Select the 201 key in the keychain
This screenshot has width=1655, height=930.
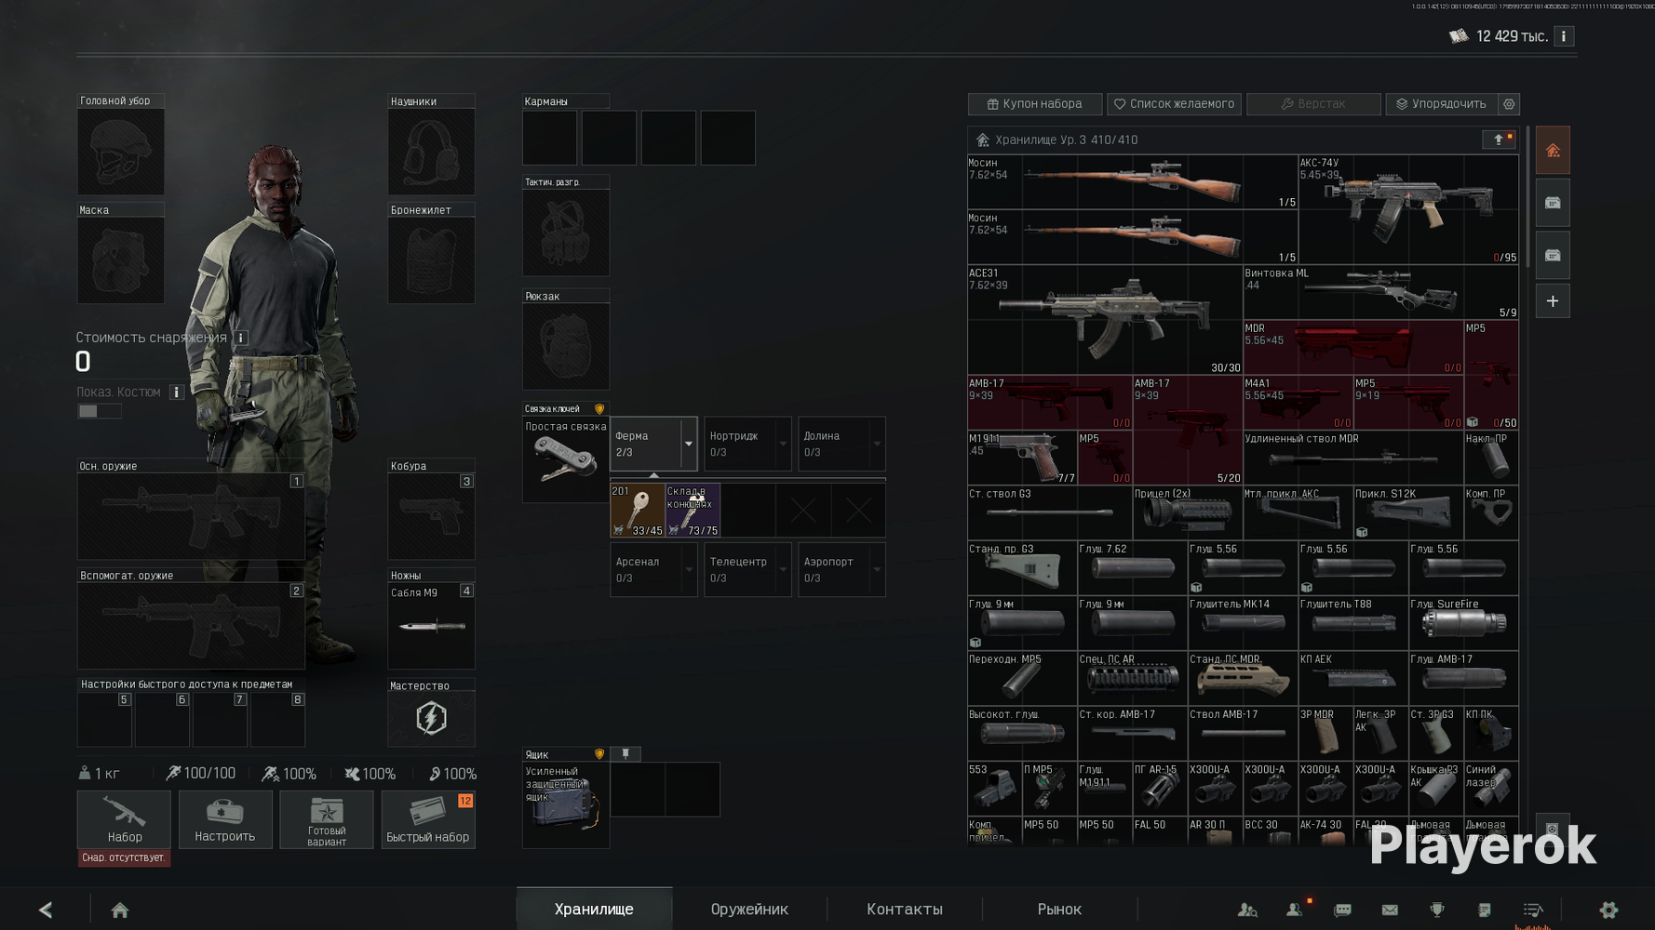point(638,511)
